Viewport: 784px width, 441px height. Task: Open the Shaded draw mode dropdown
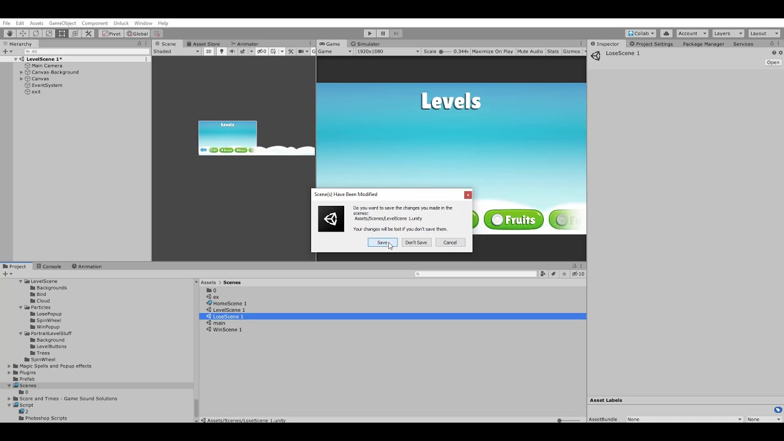tap(176, 51)
